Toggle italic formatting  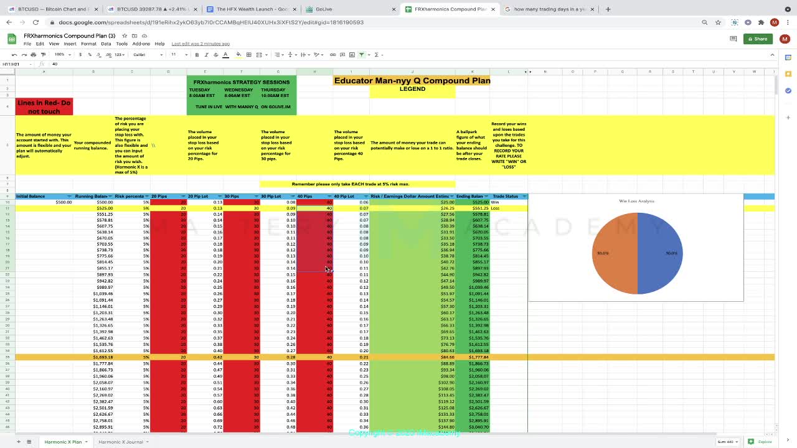[206, 55]
